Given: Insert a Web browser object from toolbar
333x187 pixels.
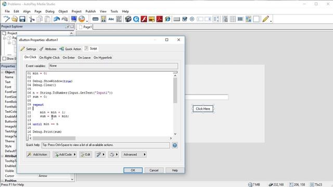Looking at the screenshot, I should coord(168,19).
